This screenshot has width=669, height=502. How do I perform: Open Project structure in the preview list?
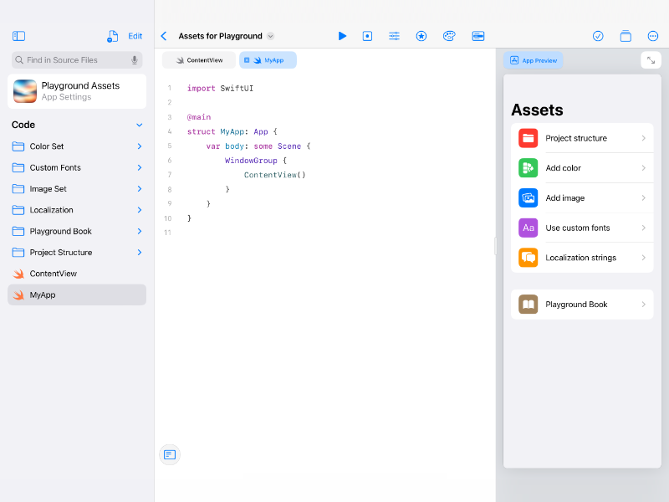point(582,138)
